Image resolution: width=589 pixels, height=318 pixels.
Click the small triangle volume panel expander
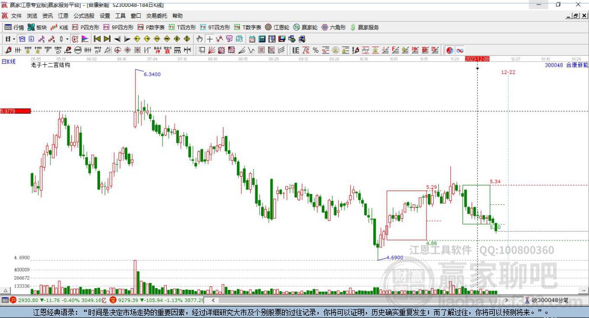(5, 290)
